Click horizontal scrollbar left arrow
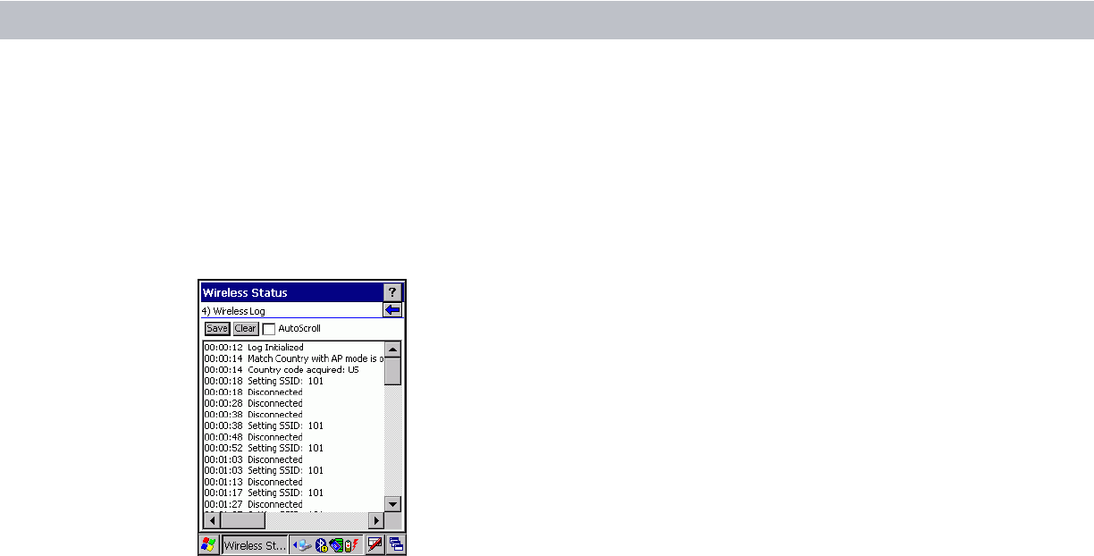The image size is (1094, 556). [x=212, y=519]
